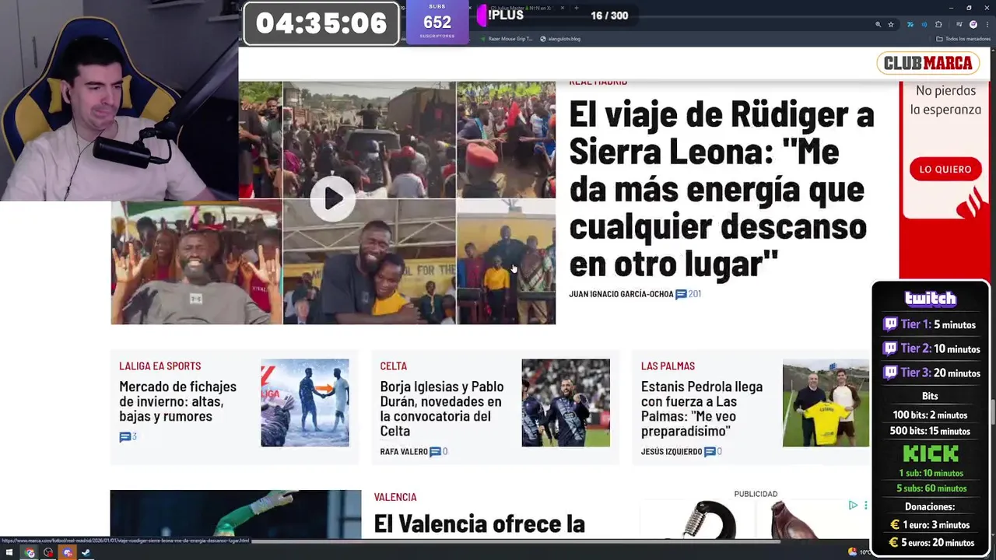Viewport: 996px width, 560px height.
Task: Click the blue sound extension icon in toolbar
Action: (924, 25)
